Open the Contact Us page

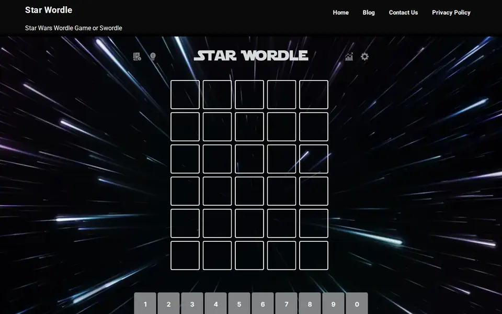click(x=403, y=13)
